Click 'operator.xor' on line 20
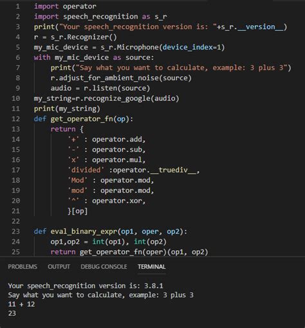The height and width of the screenshot is (328, 305). 117,201
